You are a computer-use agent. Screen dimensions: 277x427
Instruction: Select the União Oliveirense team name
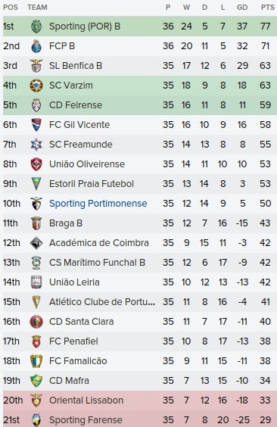tap(87, 164)
